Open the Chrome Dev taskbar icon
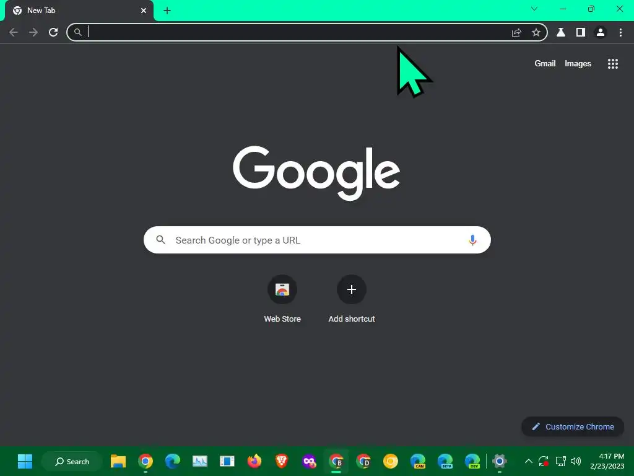Viewport: 634px width, 476px height. click(x=363, y=461)
